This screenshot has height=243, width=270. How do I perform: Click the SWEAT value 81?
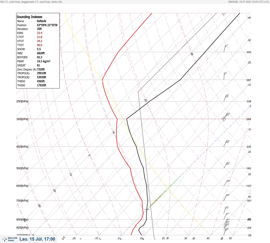pyautogui.click(x=38, y=65)
